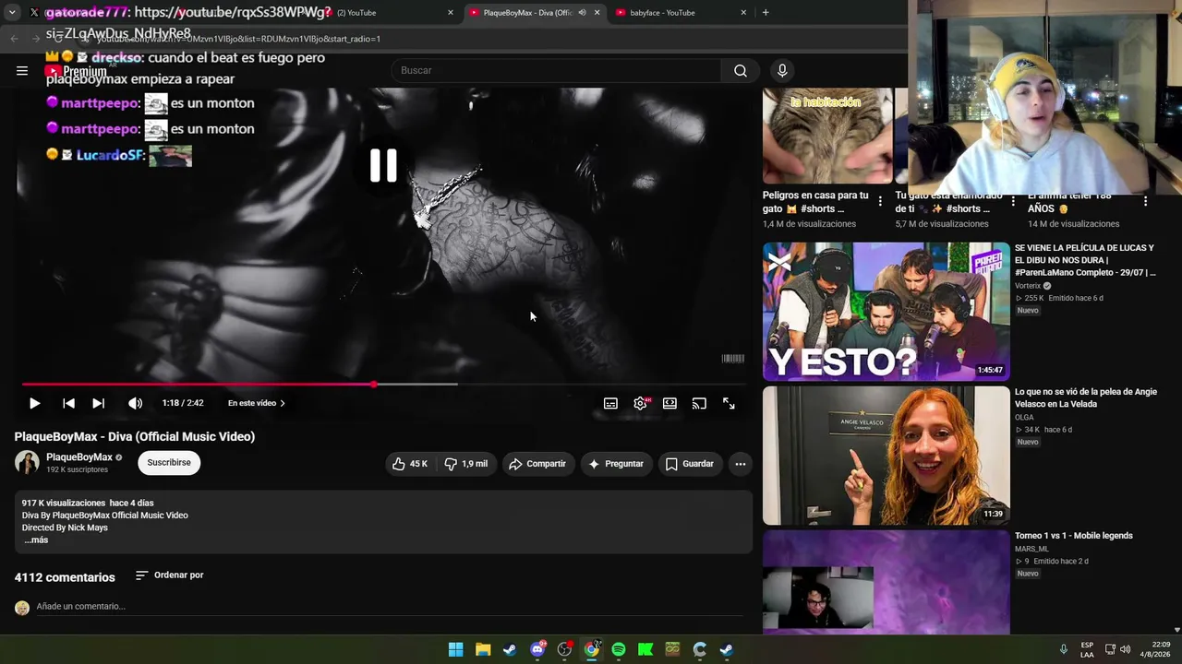Start voice search with the microphone icon
This screenshot has height=664, width=1182.
pyautogui.click(x=782, y=70)
